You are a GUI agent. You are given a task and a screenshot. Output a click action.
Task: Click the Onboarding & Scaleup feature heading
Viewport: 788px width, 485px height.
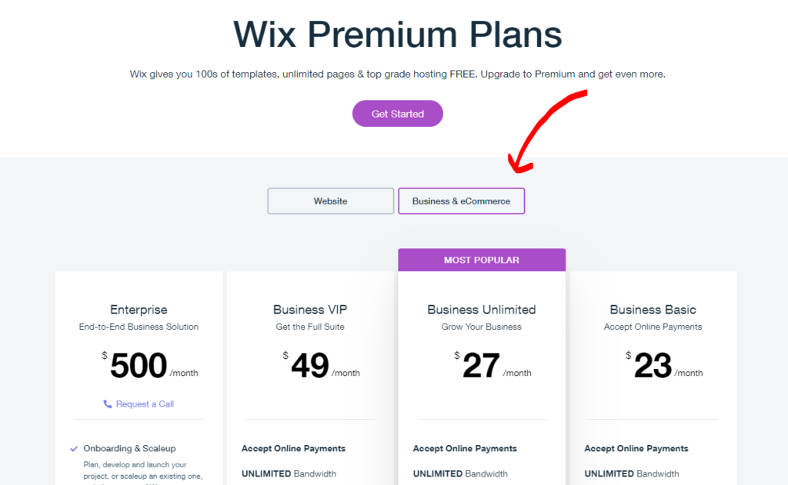pyautogui.click(x=129, y=448)
